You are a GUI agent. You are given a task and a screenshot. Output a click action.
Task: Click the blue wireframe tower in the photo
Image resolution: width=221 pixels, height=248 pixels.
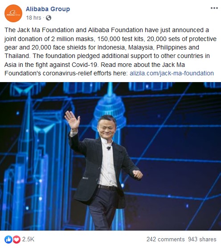(x=110, y=104)
